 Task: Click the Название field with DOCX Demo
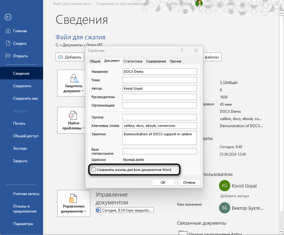(159, 71)
